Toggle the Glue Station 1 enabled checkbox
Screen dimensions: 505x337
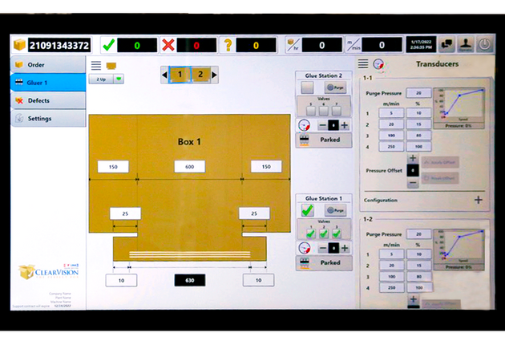pyautogui.click(x=307, y=211)
